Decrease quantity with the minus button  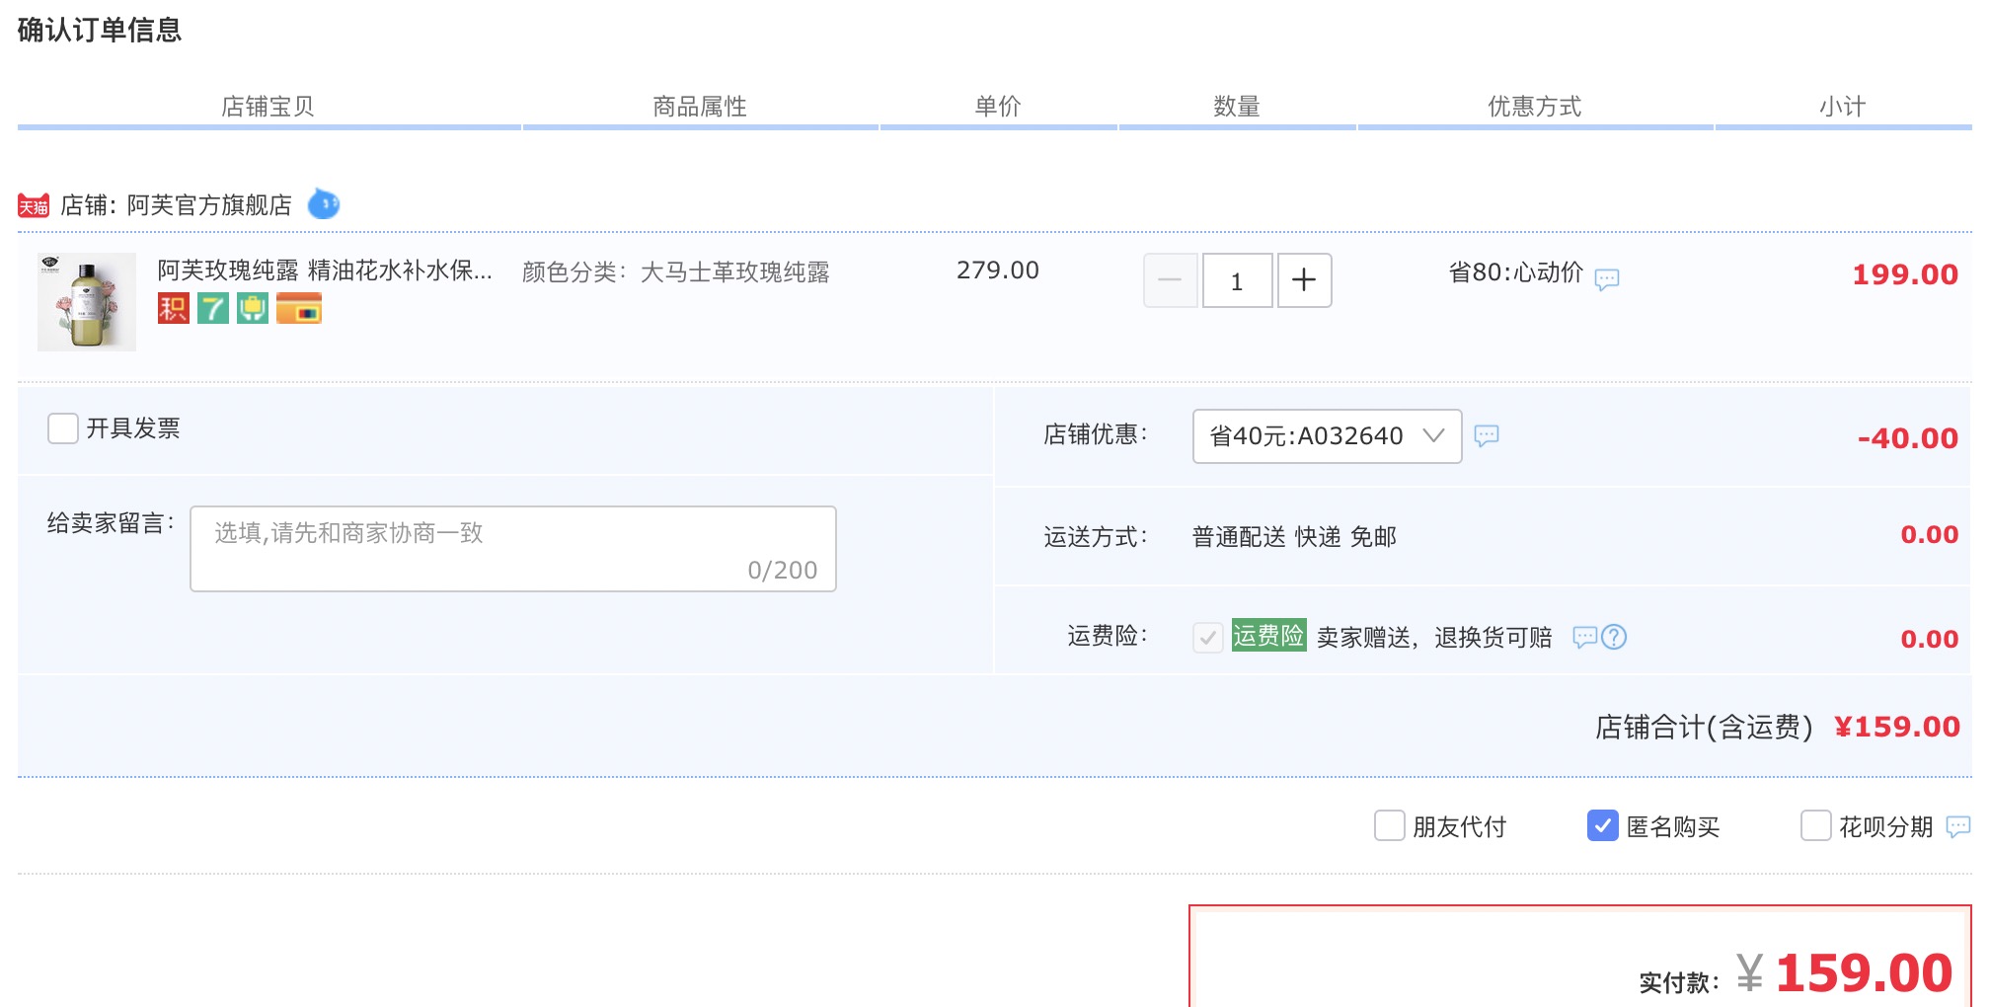1171,280
